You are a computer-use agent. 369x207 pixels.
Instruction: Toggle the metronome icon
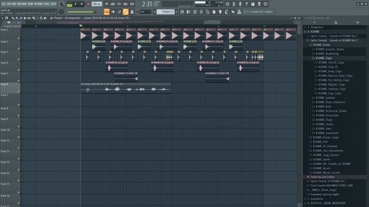tap(106, 4)
